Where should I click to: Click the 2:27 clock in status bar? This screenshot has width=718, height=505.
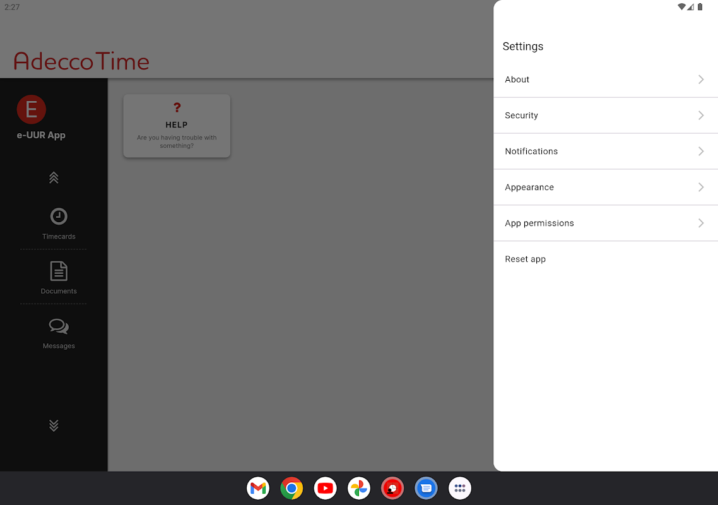tap(12, 7)
